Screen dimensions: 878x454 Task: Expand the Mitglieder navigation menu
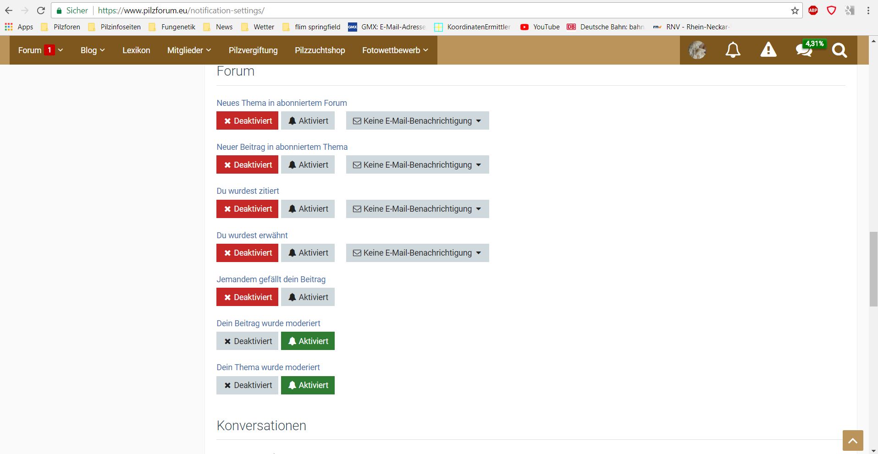(x=189, y=50)
